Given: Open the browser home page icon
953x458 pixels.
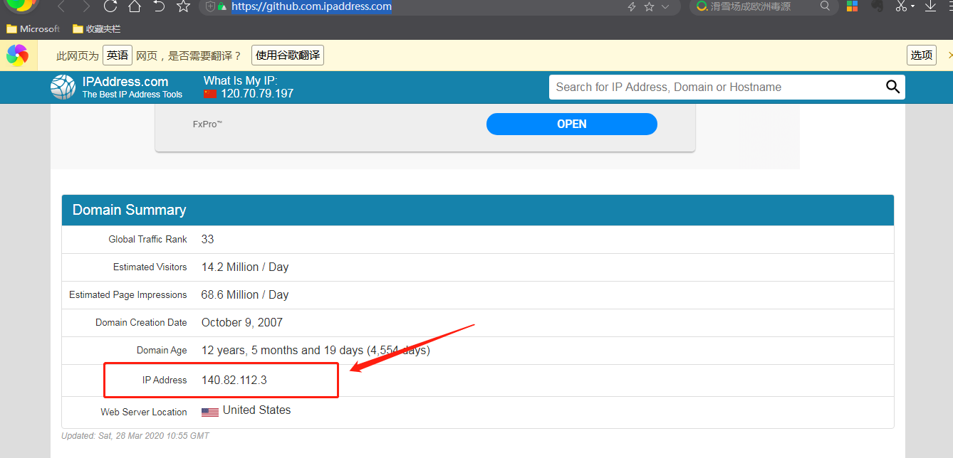Looking at the screenshot, I should (x=134, y=6).
